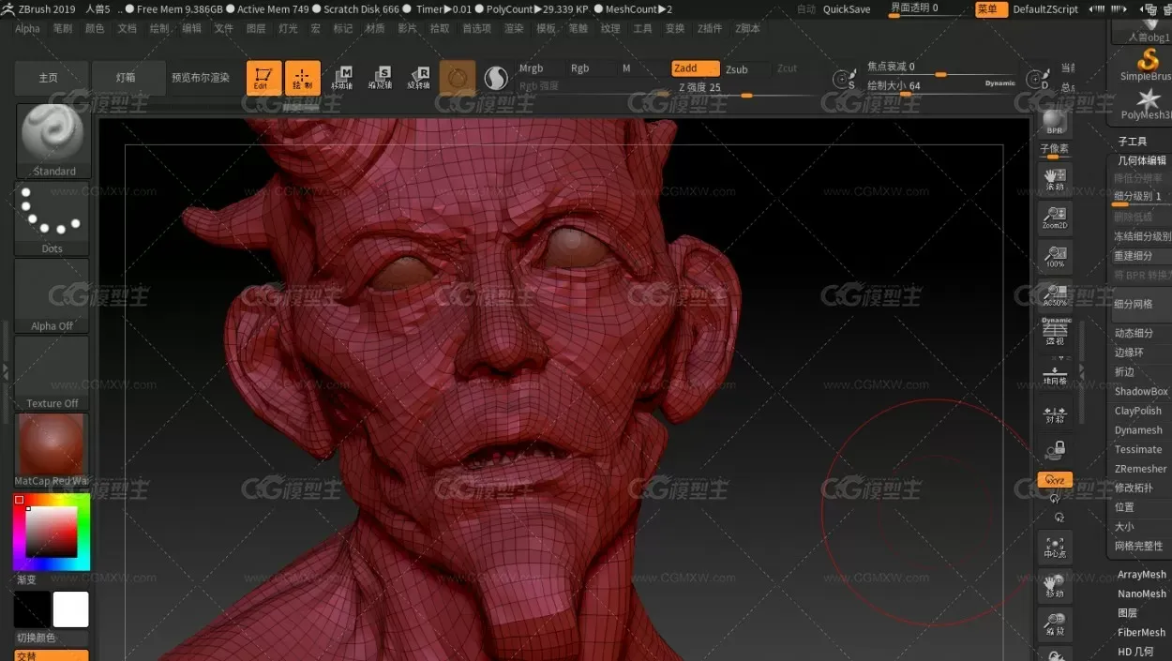The width and height of the screenshot is (1172, 661).
Task: Click the Scroll (滚动) hand icon
Action: click(1056, 180)
